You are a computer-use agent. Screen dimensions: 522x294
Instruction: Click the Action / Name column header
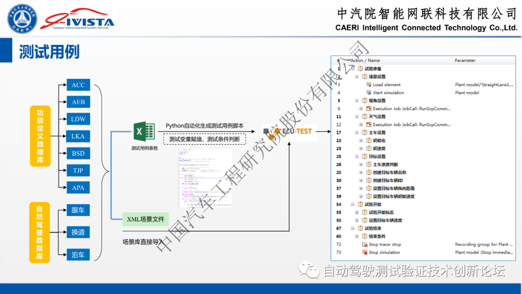(x=365, y=60)
